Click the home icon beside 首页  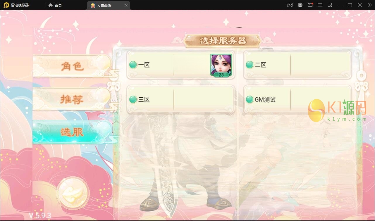point(51,5)
